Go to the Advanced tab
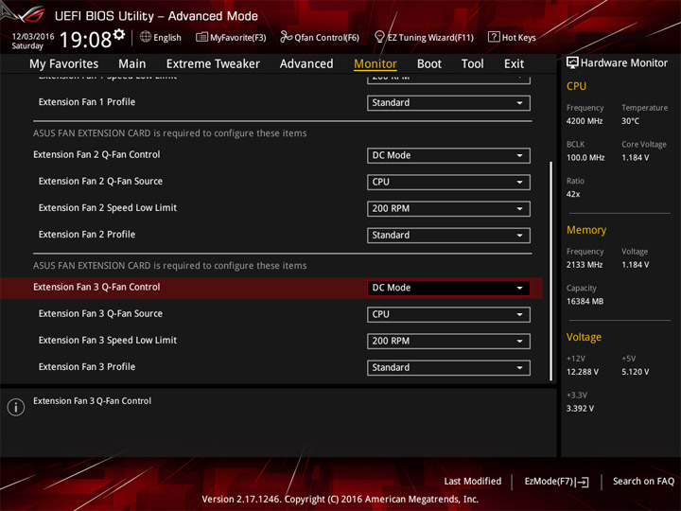 coord(306,64)
